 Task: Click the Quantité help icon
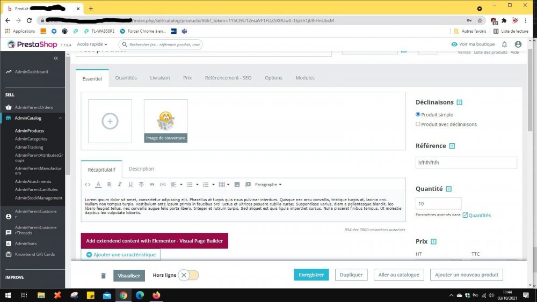pos(448,189)
